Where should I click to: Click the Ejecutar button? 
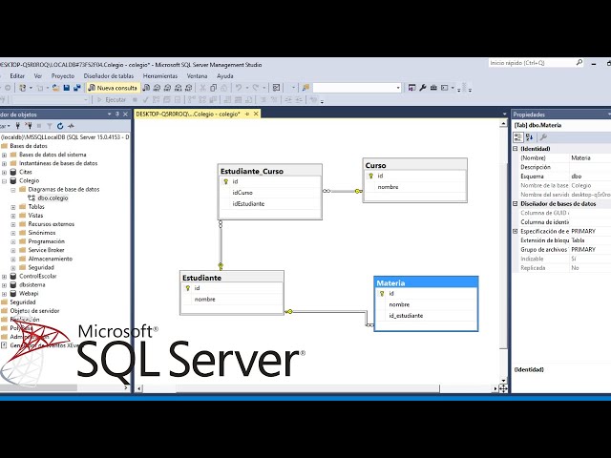click(x=112, y=100)
